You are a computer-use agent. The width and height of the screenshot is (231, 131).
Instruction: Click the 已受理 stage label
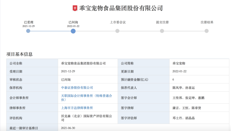pyautogui.click(x=29, y=22)
